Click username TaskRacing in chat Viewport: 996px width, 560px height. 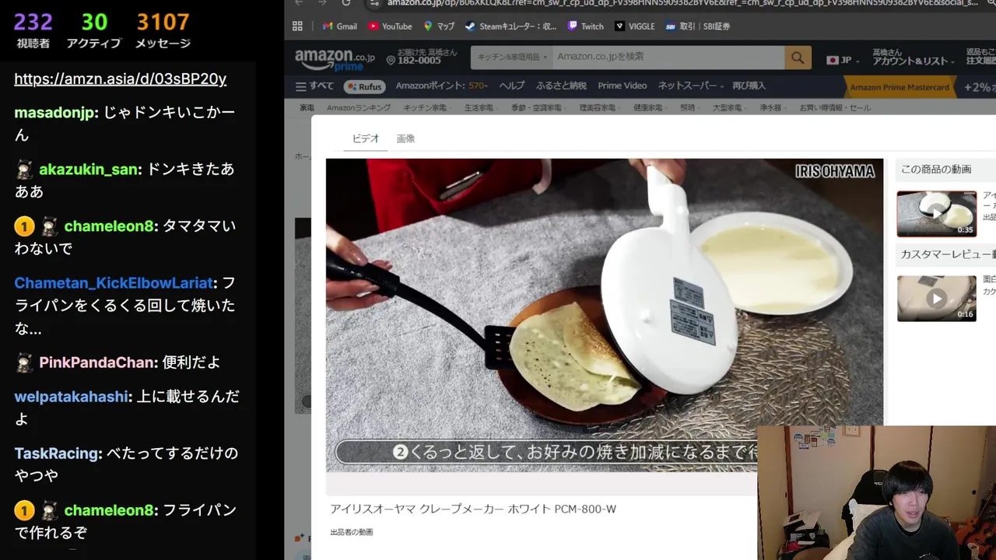(x=58, y=453)
